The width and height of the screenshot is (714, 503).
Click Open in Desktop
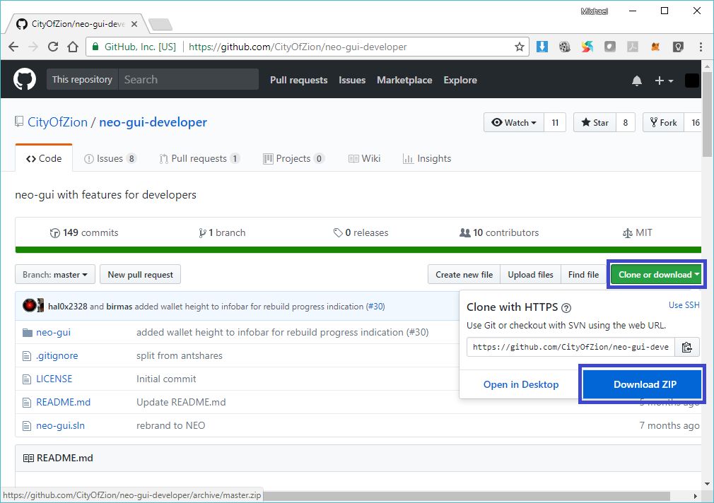pyautogui.click(x=521, y=384)
